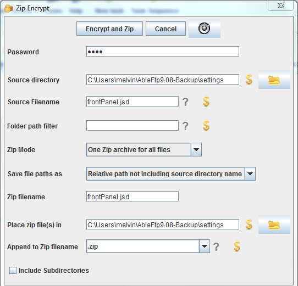Open variables via dollar icon for Source directory
Viewport: 298px width, 286px height.
pyautogui.click(x=249, y=80)
